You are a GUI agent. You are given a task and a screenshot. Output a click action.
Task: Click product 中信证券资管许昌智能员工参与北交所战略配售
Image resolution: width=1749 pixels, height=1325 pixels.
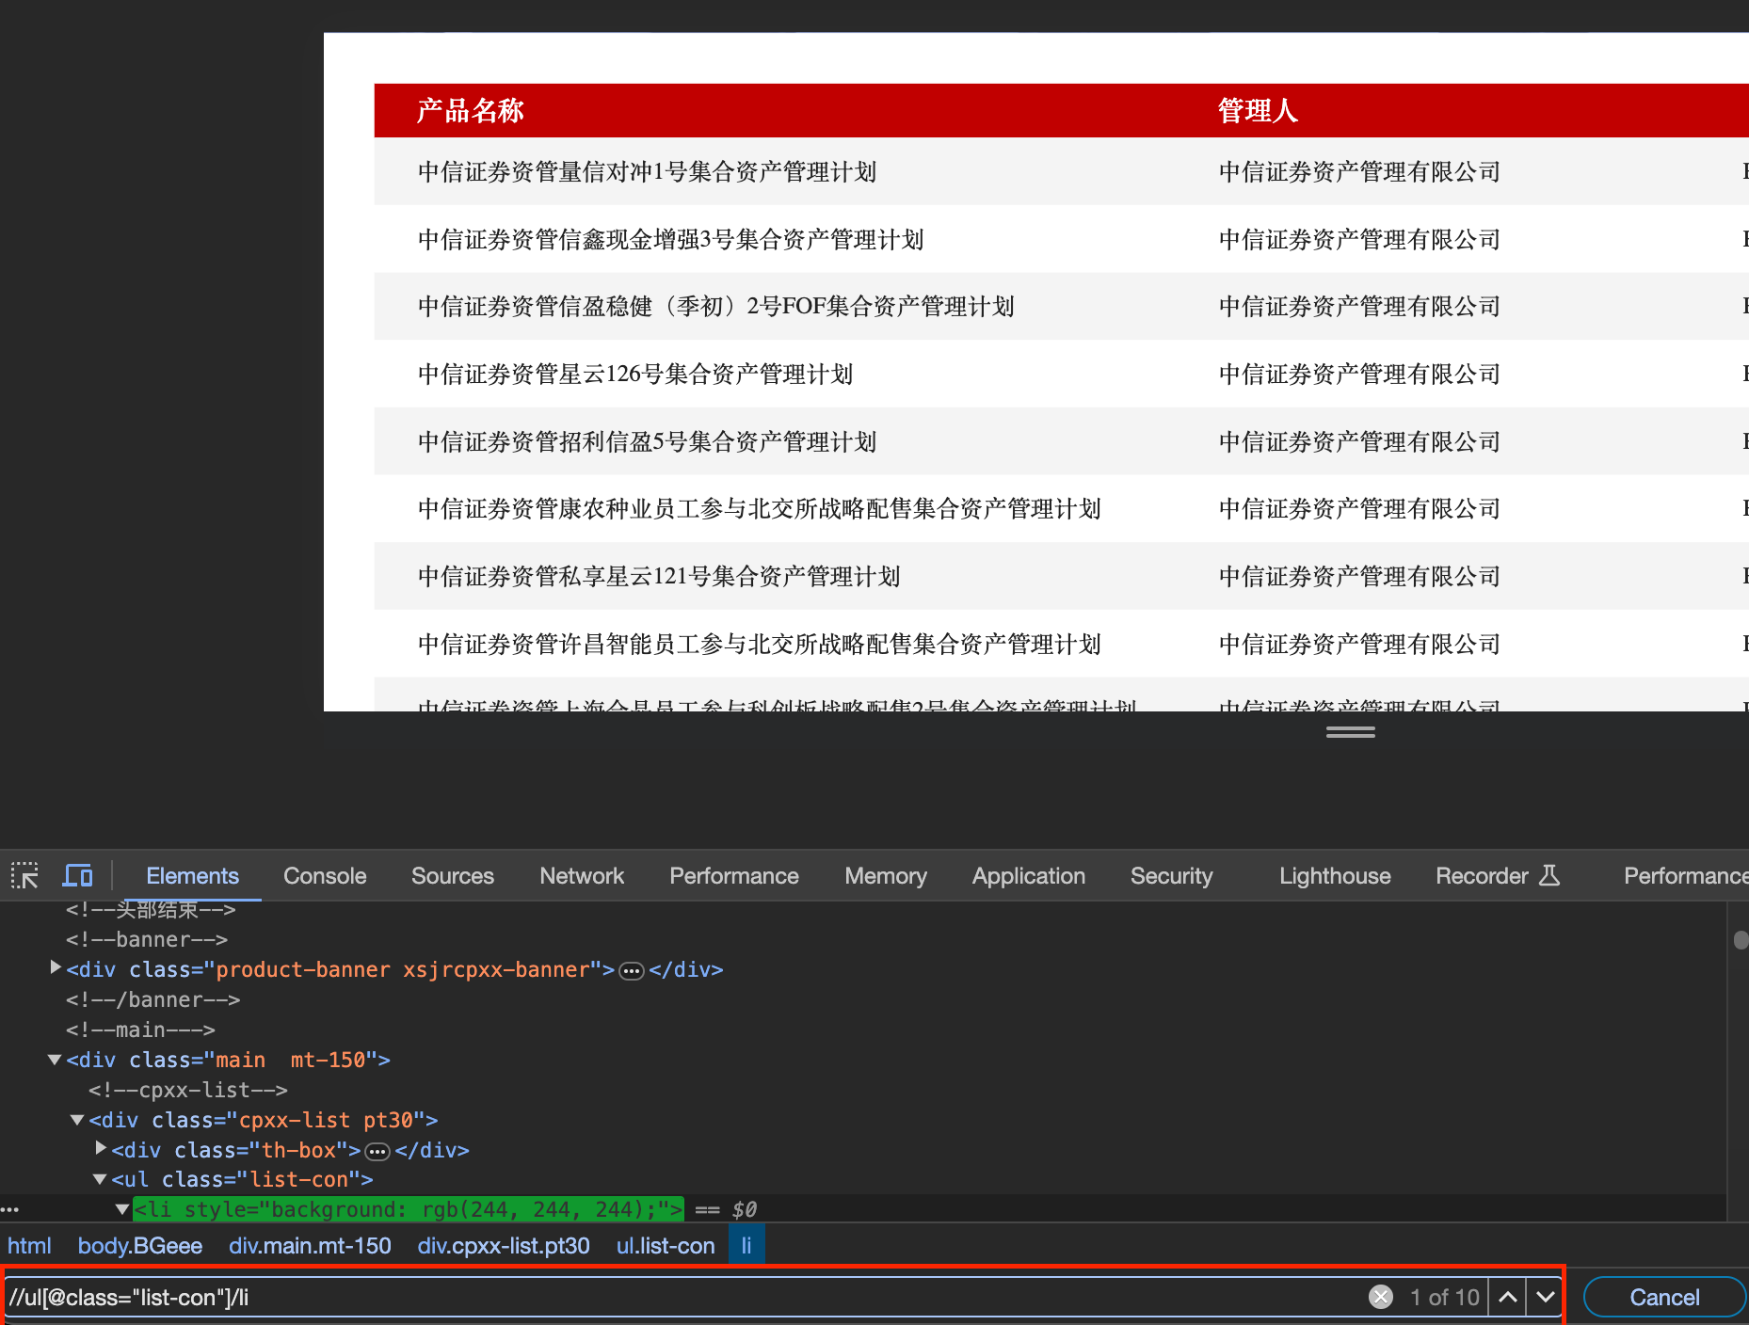pyautogui.click(x=759, y=645)
